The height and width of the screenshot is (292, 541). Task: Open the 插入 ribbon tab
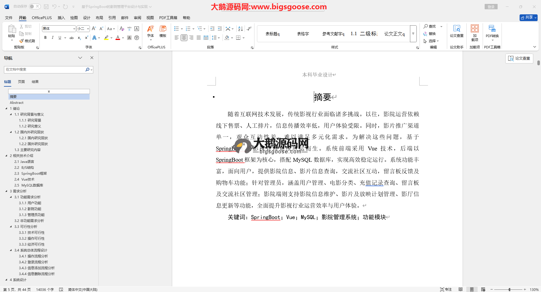point(61,18)
